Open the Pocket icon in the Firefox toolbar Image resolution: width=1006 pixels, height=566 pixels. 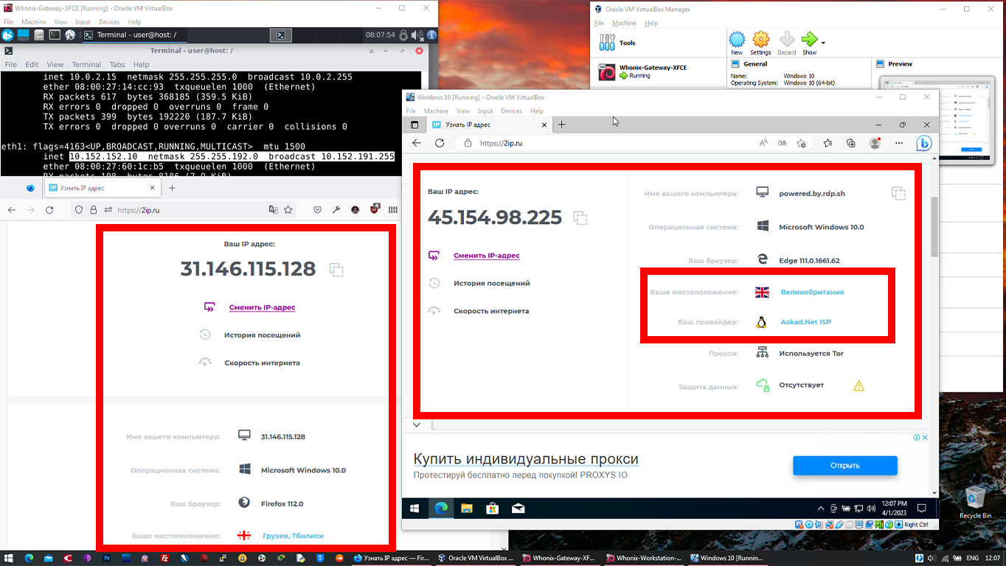318,210
